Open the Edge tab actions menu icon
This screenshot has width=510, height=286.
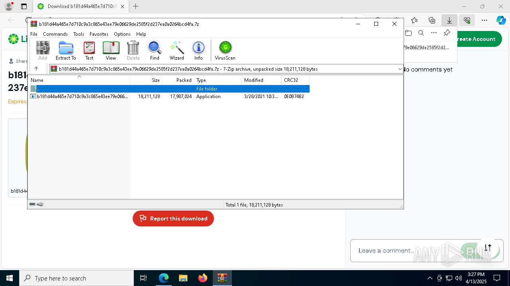coord(24,6)
